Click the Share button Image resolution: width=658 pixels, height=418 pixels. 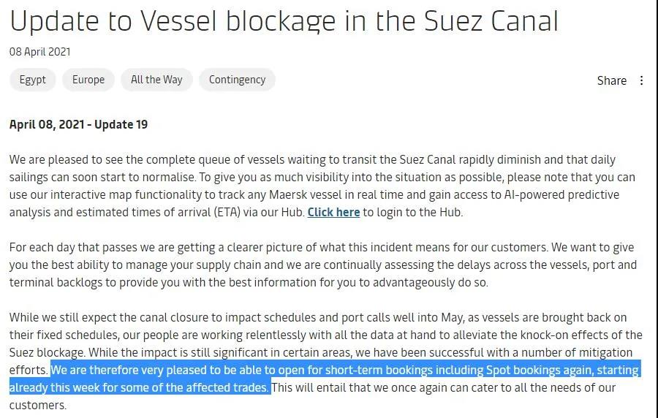click(611, 80)
